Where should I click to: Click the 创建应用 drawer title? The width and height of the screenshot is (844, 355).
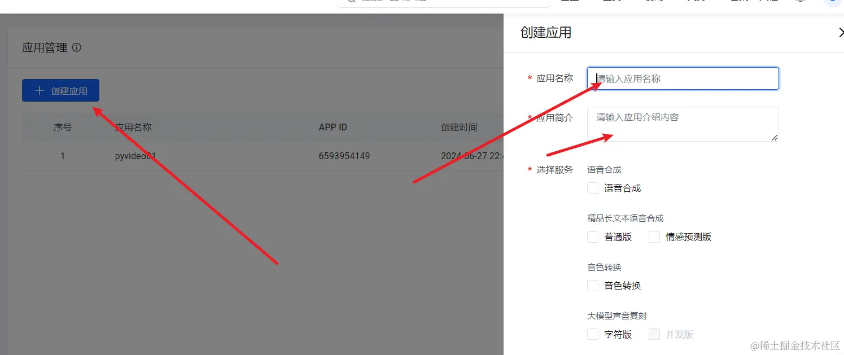(546, 32)
